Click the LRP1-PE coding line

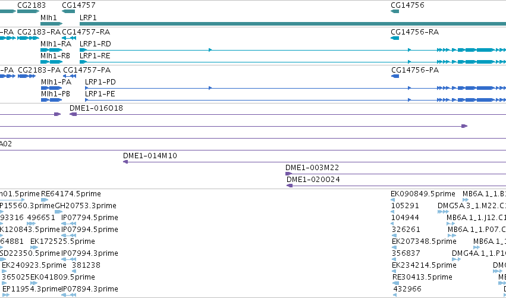pyautogui.click(x=296, y=100)
